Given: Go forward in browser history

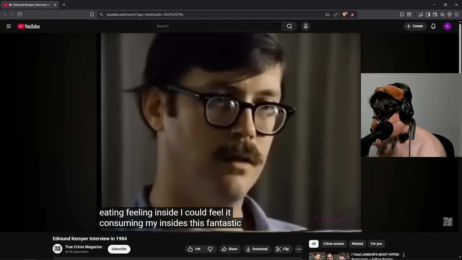Looking at the screenshot, I should 12,14.
